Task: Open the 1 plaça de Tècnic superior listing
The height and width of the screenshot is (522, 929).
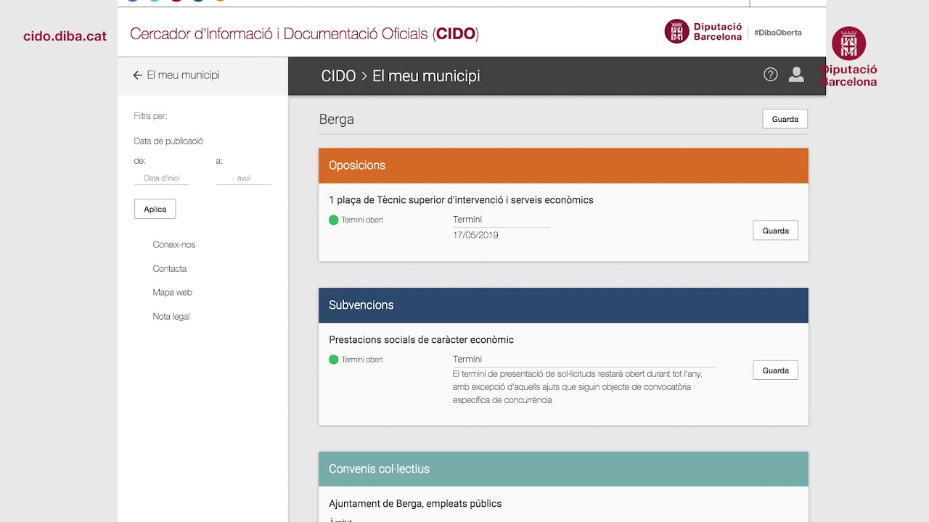Action: [x=461, y=200]
